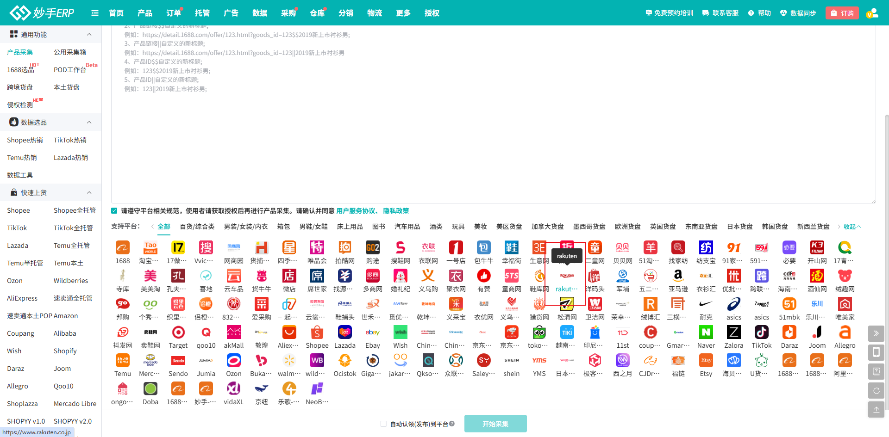Open the 仓库 top menu
The image size is (889, 437).
tap(317, 13)
